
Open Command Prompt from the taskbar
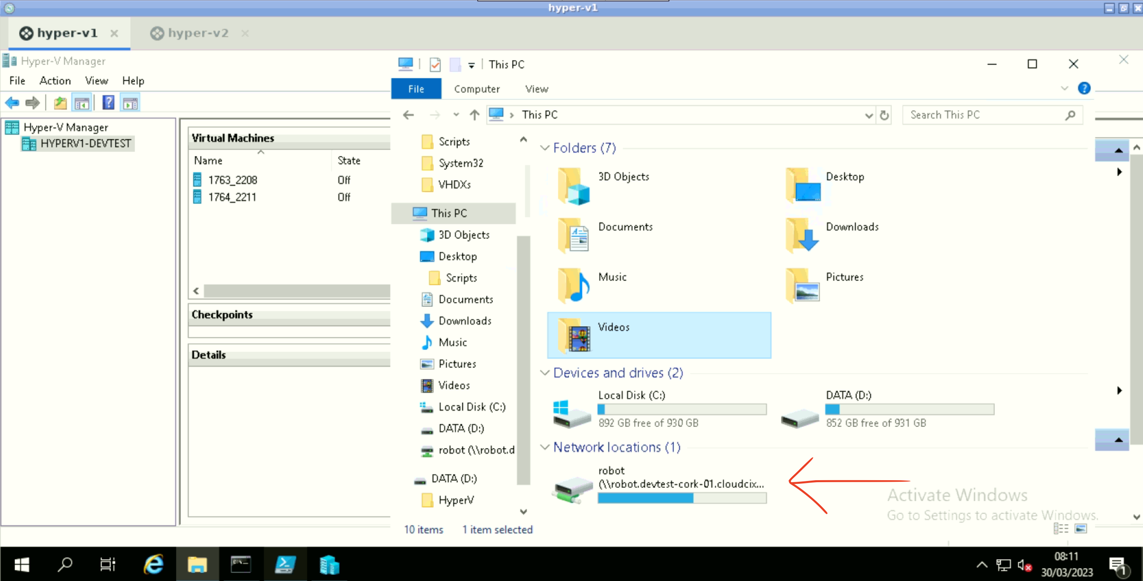(x=241, y=564)
